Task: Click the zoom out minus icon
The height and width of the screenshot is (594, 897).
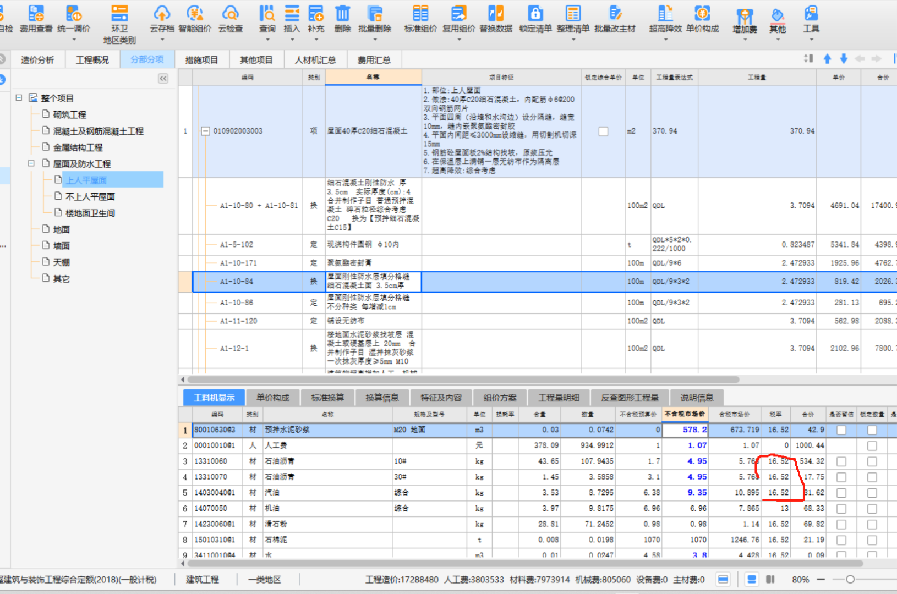Action: point(821,579)
